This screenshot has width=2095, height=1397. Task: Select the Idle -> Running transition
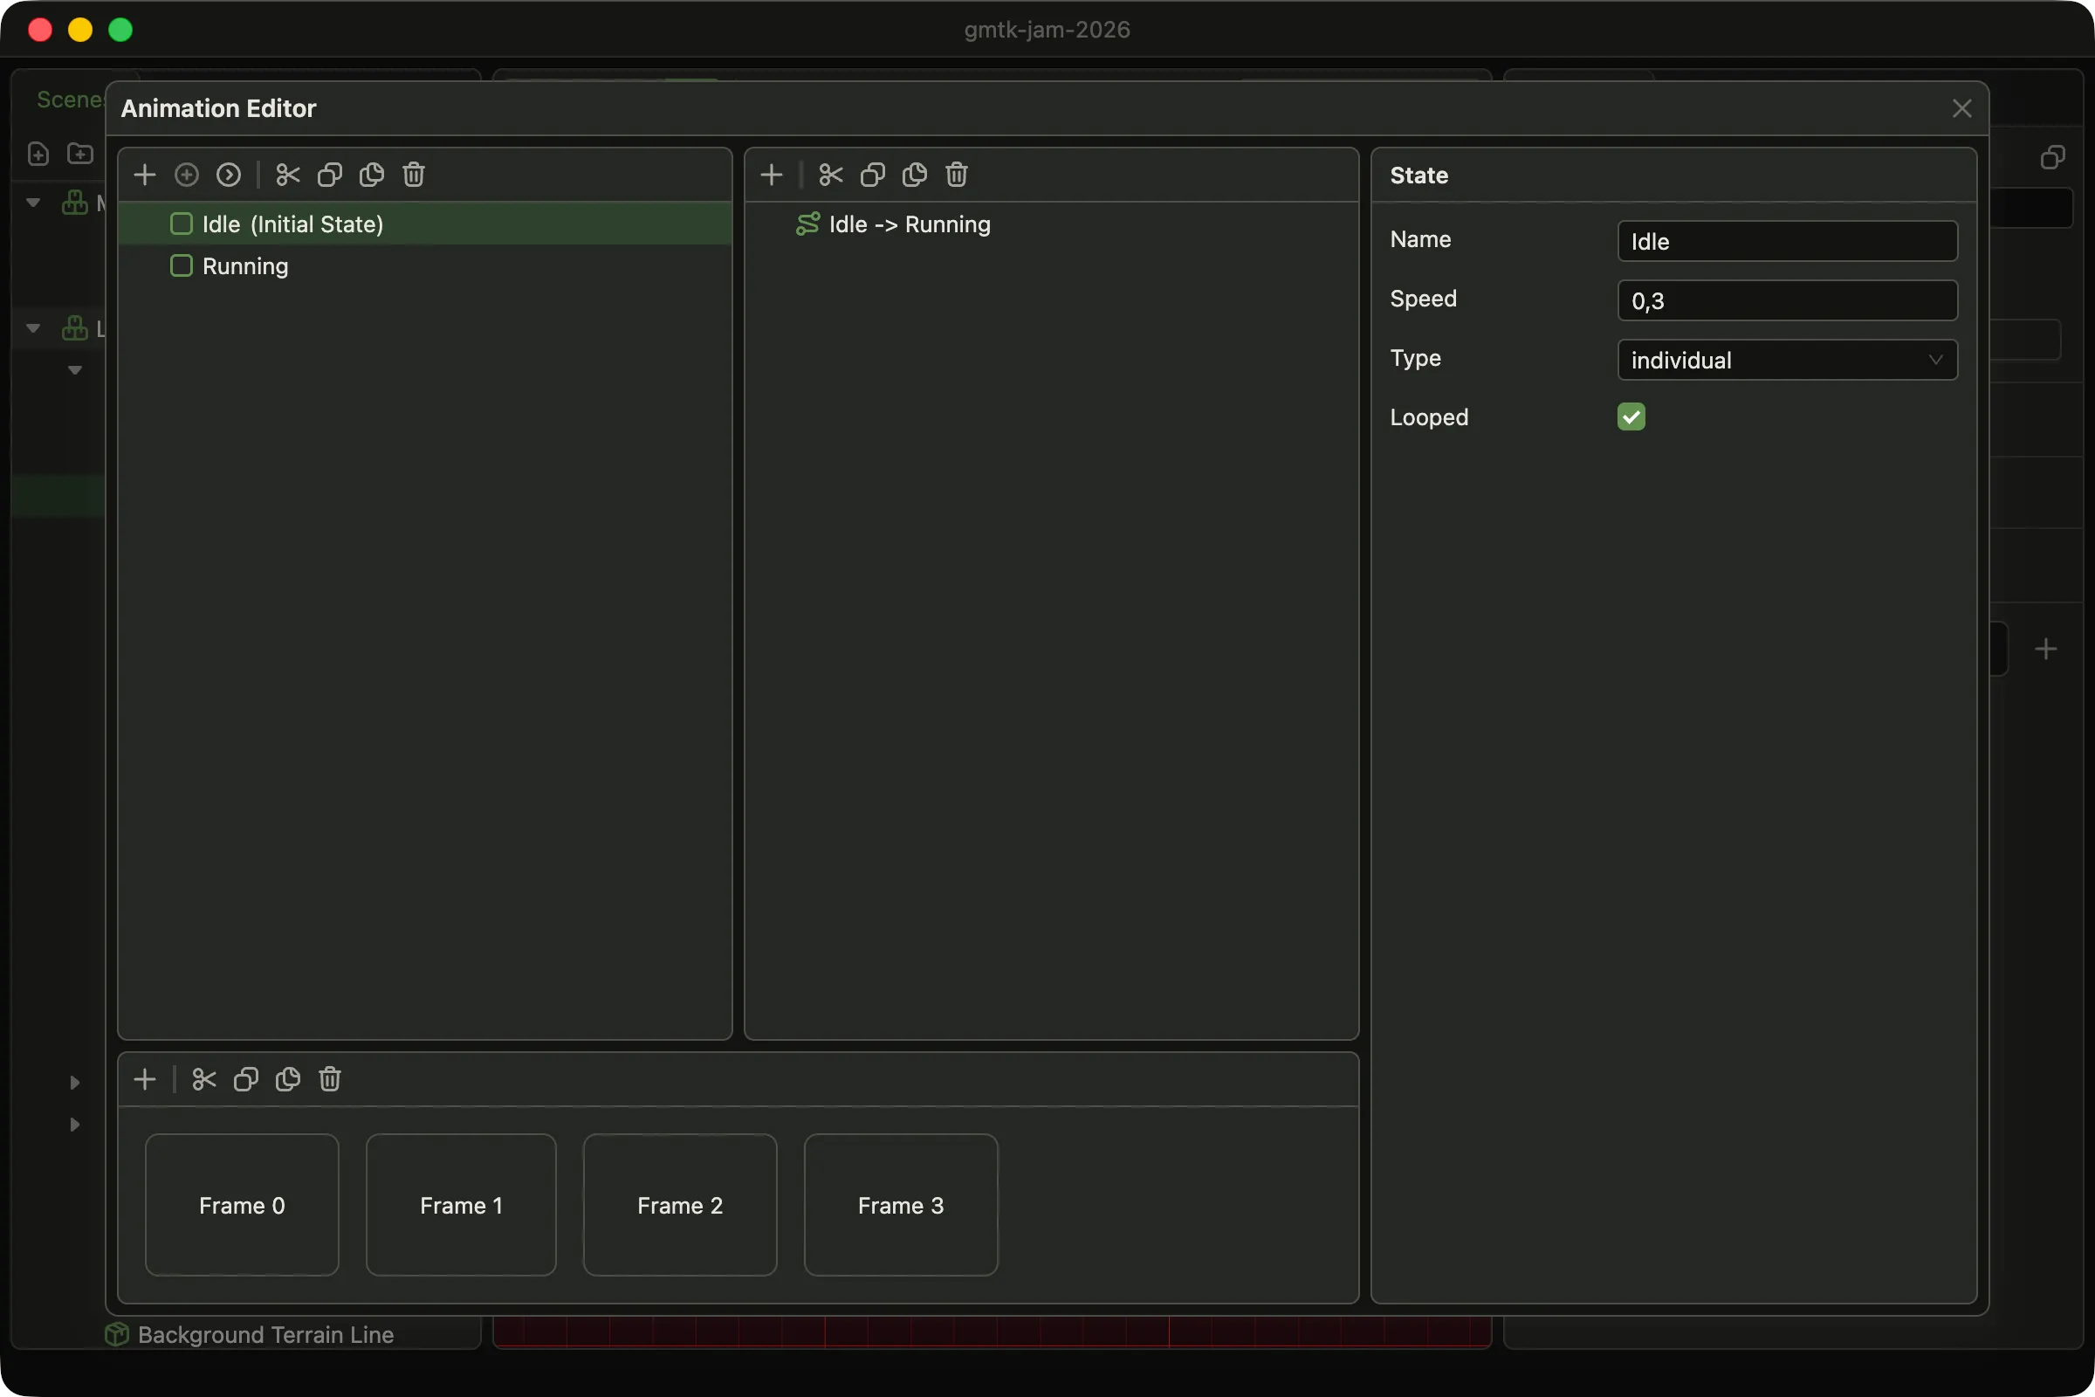[x=1051, y=224]
